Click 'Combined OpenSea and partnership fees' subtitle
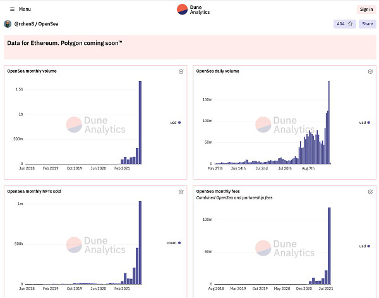 (234, 198)
